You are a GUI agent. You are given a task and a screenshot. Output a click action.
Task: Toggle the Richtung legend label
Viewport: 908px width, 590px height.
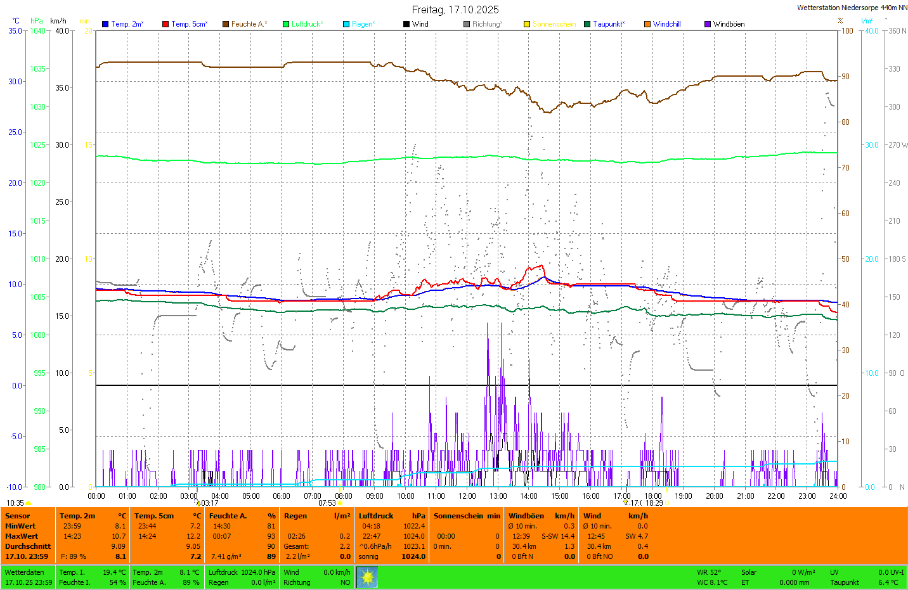(487, 24)
